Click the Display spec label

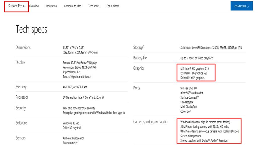pyautogui.click(x=20, y=63)
